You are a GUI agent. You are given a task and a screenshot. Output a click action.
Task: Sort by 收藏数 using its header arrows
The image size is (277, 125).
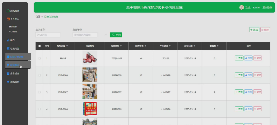[218, 46]
